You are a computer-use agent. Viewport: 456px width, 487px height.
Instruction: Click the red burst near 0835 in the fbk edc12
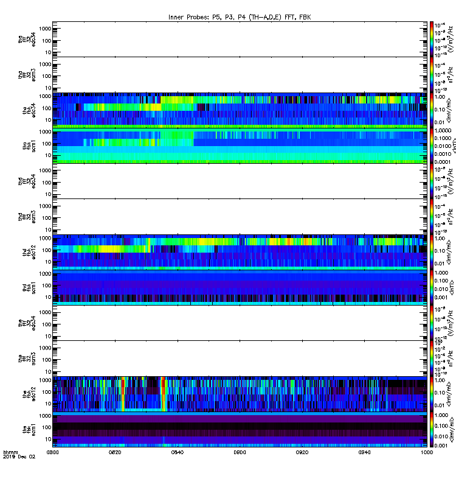163,394
